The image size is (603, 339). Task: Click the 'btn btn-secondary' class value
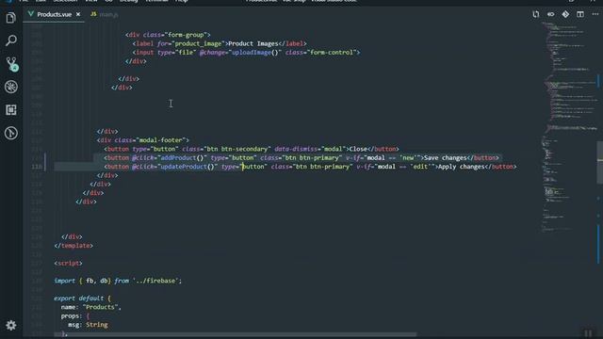click(236, 149)
